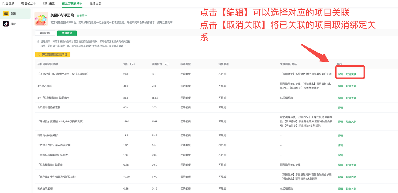This screenshot has height=193, width=398.
Task: Select the 关联商品 sub-tab
Action: click(x=67, y=33)
